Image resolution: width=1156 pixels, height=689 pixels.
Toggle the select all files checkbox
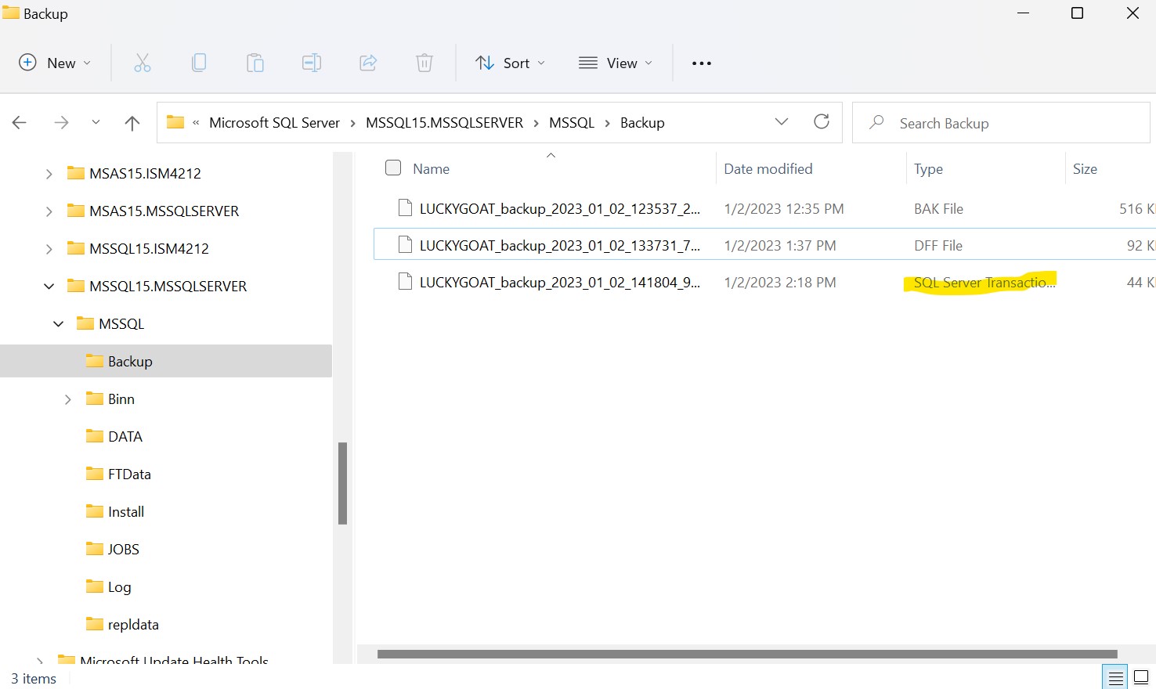coord(393,168)
